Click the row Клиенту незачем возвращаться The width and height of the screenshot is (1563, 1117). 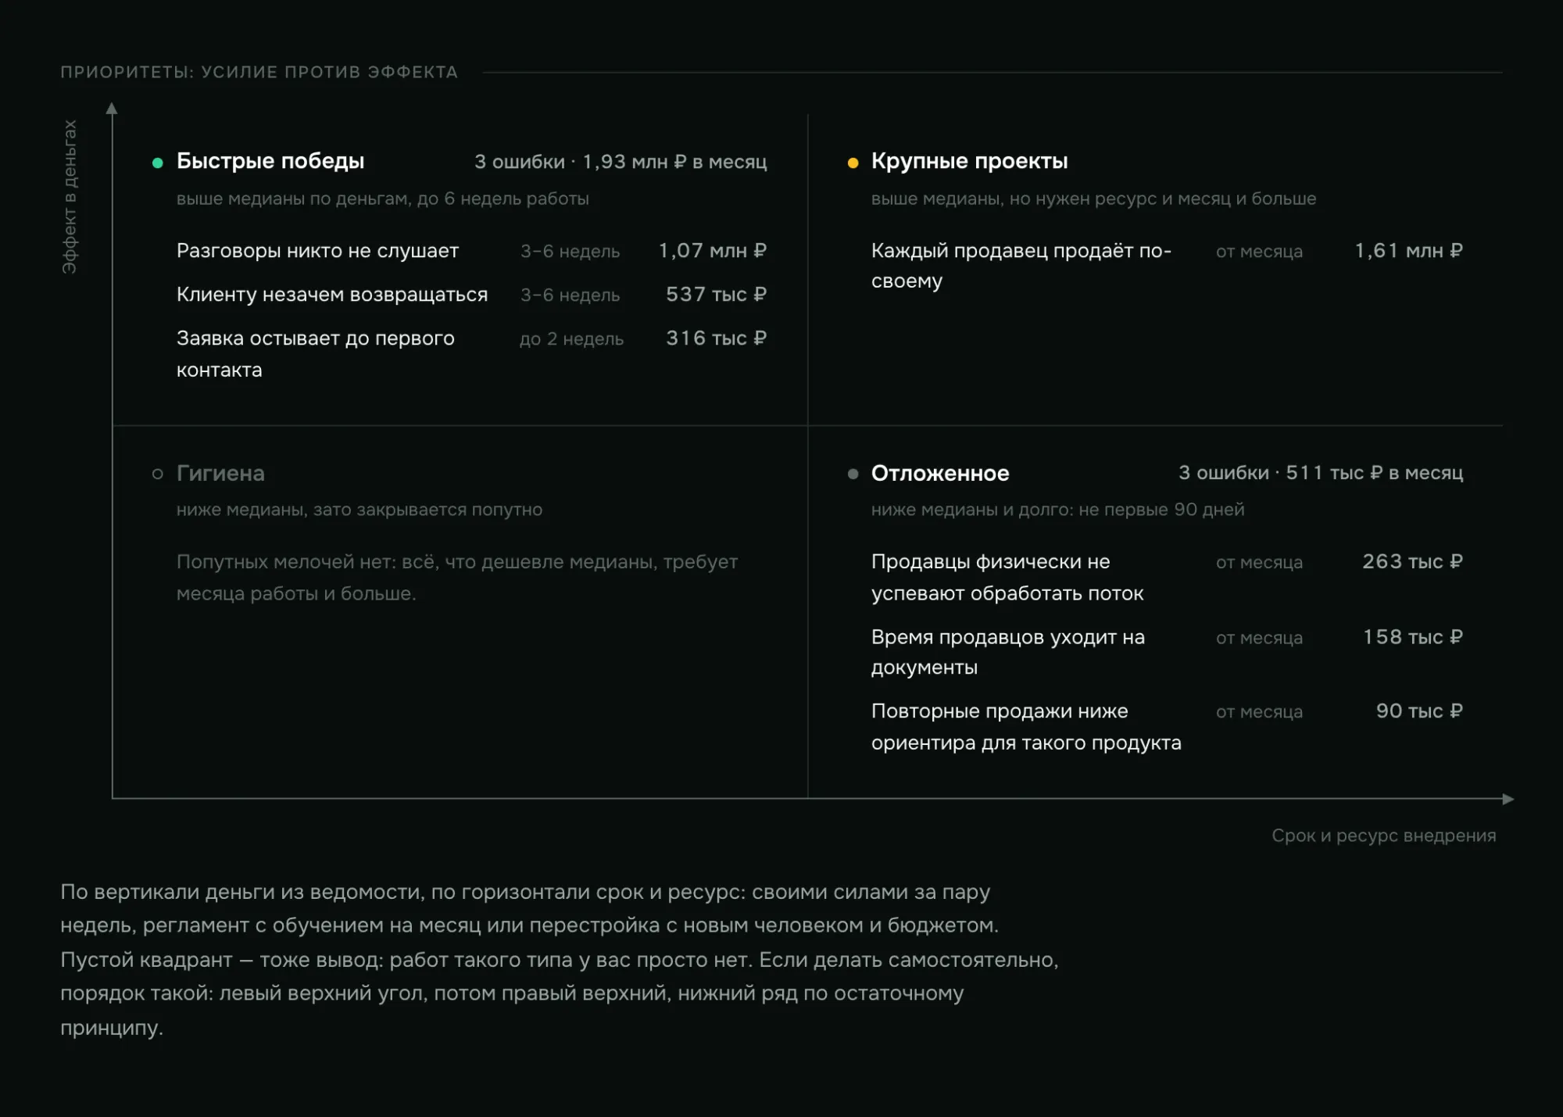[x=471, y=295]
